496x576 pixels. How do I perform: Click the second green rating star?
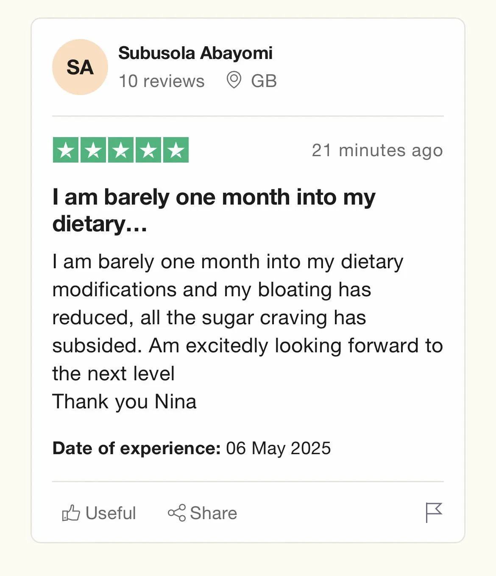(93, 150)
